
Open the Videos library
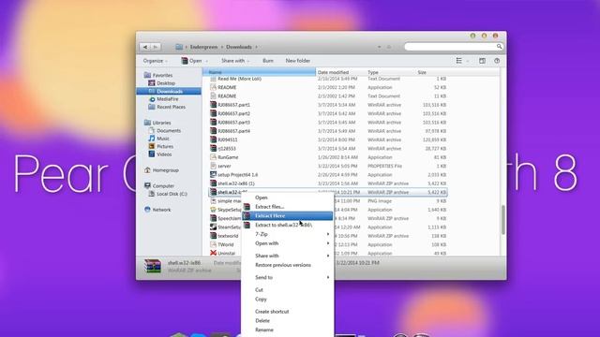pyautogui.click(x=164, y=154)
